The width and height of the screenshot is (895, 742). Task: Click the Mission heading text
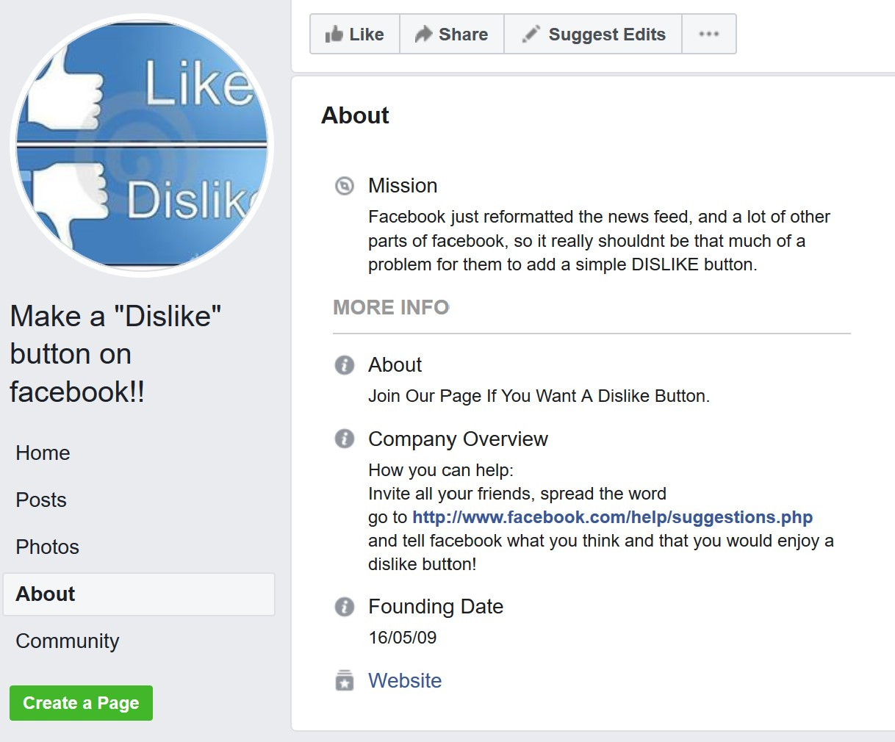403,186
